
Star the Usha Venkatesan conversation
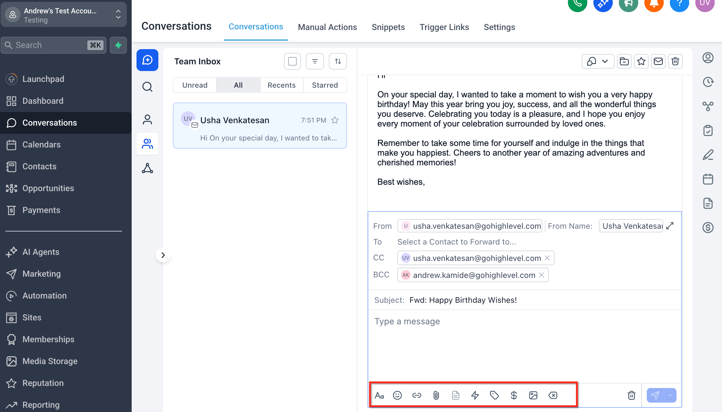(x=335, y=120)
